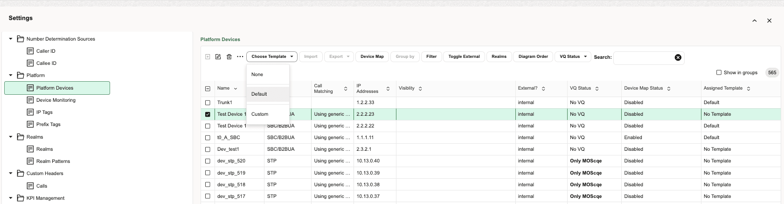Click the Filter button
The height and width of the screenshot is (204, 784).
(431, 56)
